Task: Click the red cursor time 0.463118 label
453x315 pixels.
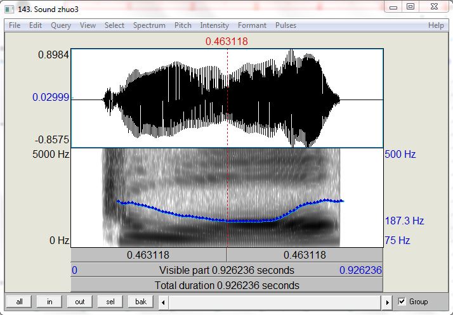Action: pyautogui.click(x=226, y=41)
